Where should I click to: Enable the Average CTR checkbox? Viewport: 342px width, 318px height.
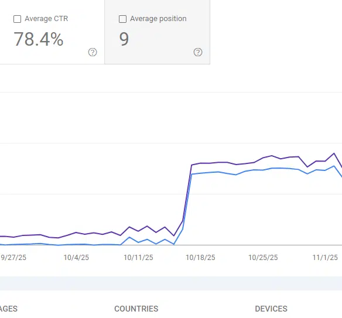point(17,19)
